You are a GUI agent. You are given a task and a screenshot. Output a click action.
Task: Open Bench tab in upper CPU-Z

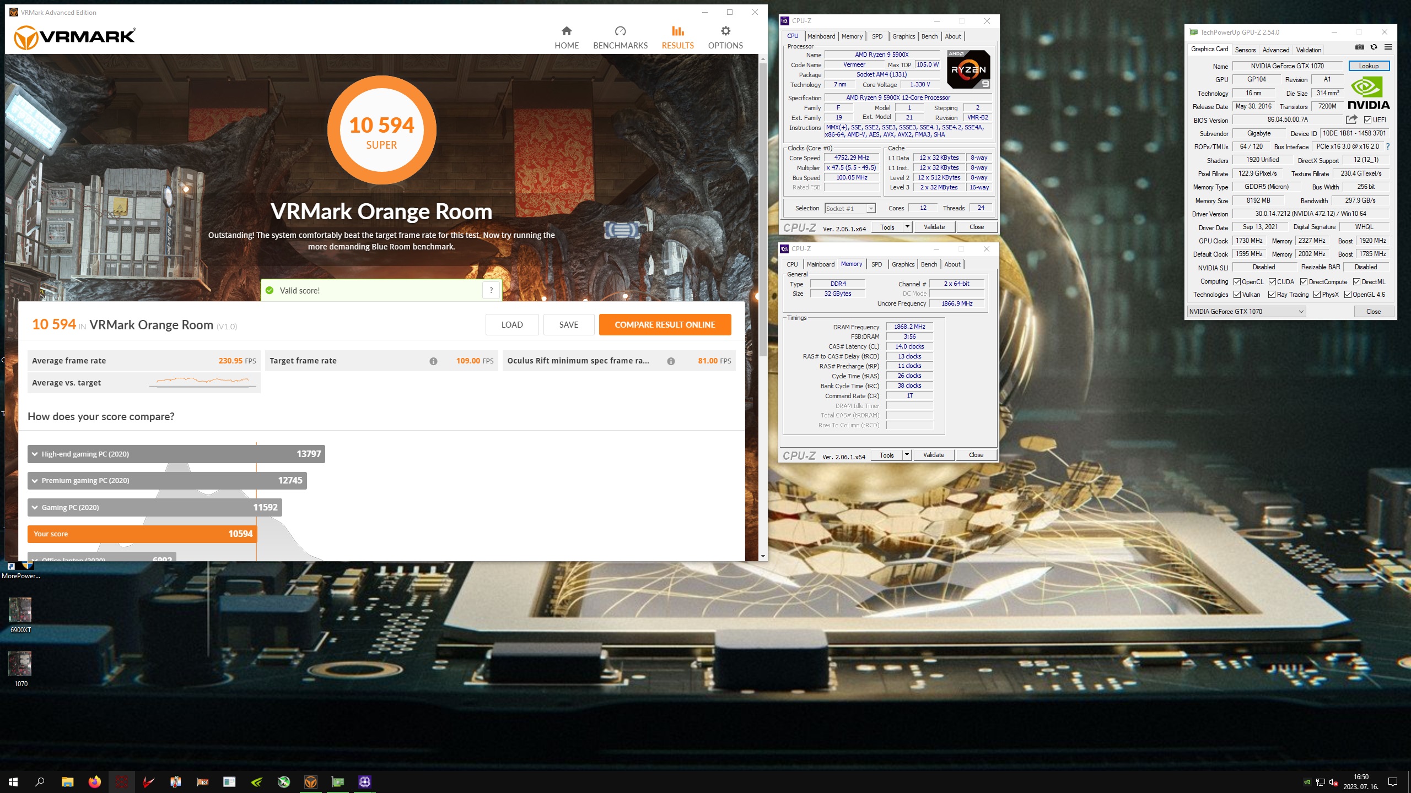coord(929,36)
